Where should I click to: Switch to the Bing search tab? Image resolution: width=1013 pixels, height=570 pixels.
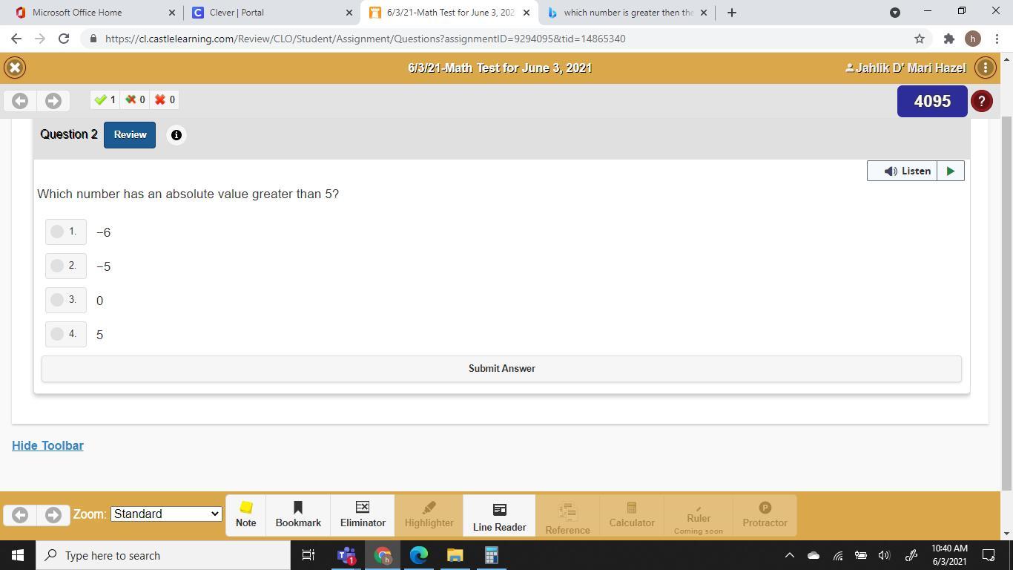(x=627, y=13)
